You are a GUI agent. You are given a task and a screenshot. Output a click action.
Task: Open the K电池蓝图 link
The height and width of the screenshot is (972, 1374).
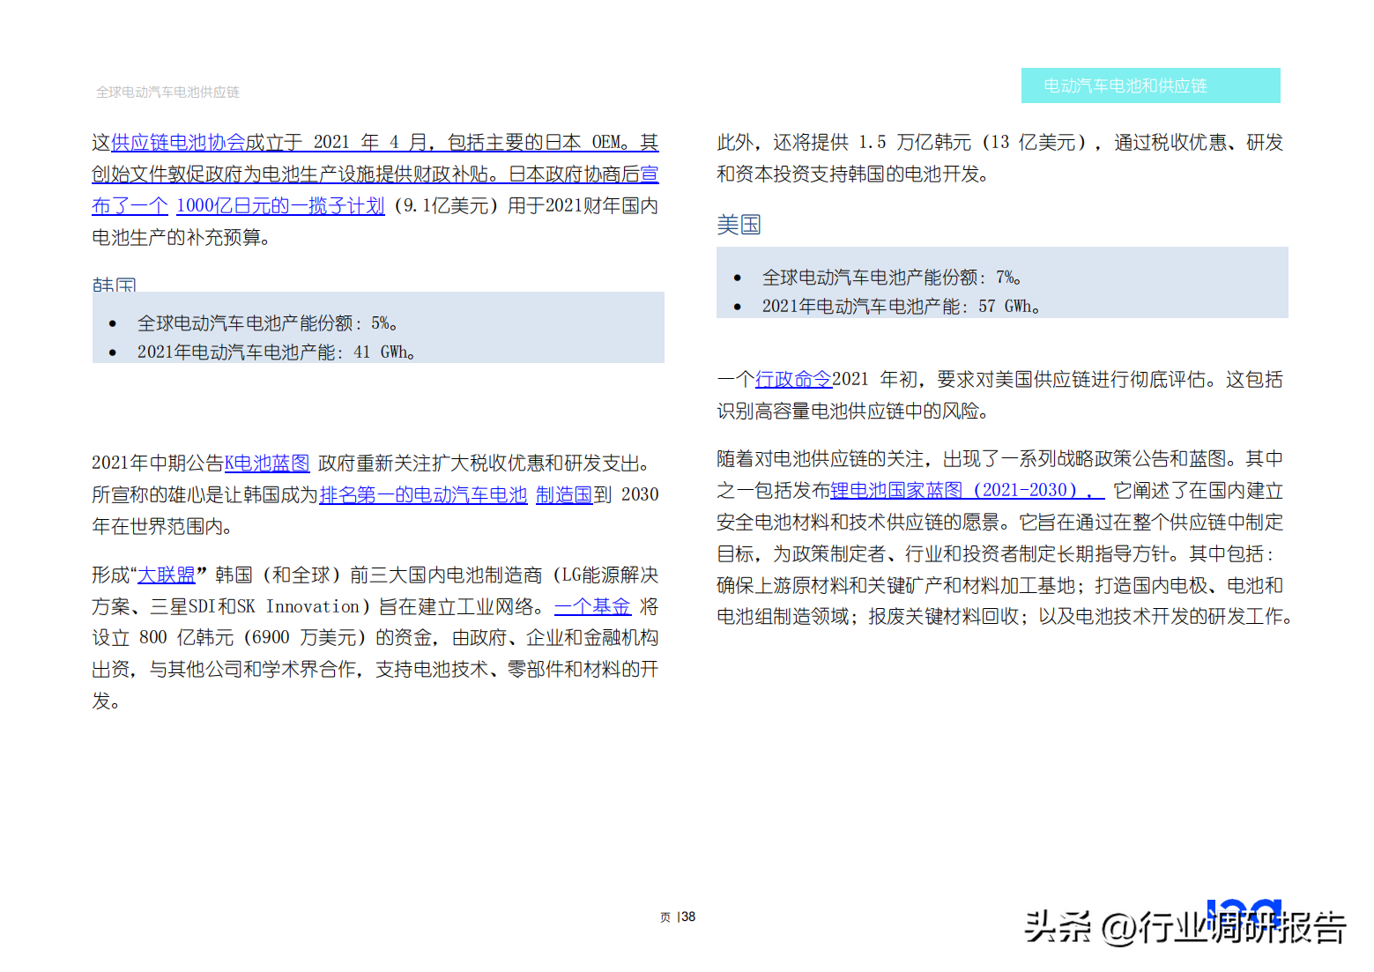[267, 463]
